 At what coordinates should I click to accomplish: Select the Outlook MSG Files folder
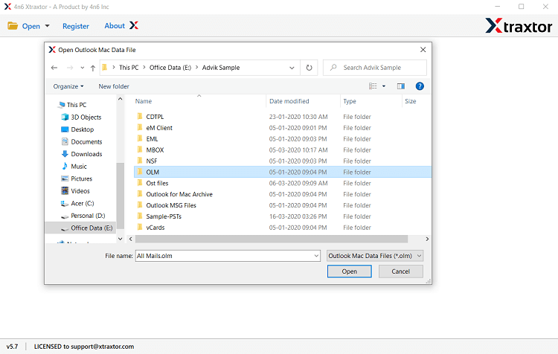[171, 205]
